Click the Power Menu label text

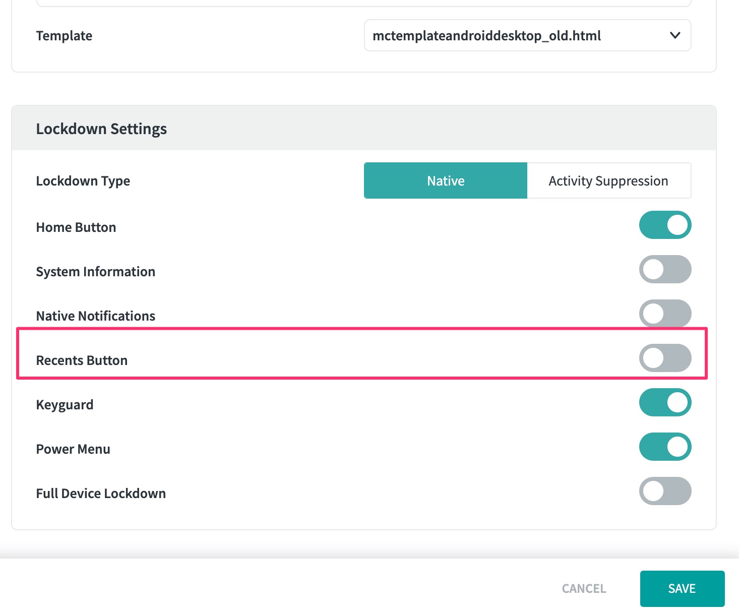73,449
